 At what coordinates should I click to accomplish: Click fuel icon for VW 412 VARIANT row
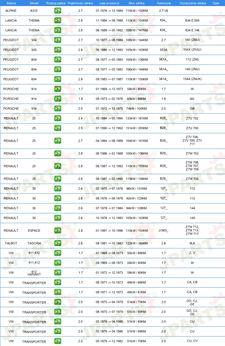[x=58, y=273]
